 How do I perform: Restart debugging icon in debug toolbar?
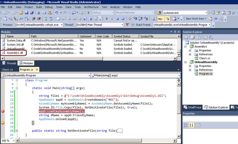[123, 19]
